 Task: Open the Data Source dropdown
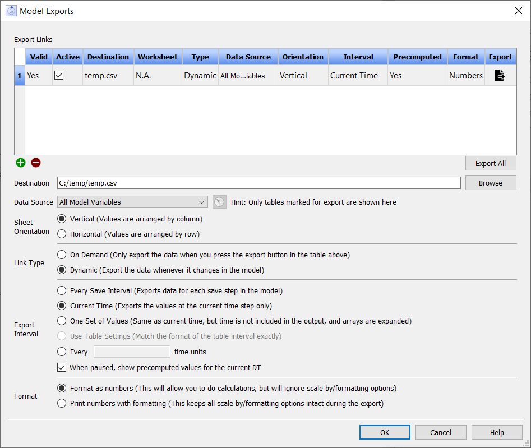pyautogui.click(x=132, y=202)
